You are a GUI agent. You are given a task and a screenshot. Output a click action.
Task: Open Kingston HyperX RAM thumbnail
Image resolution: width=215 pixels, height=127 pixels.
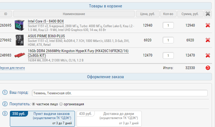pos(20,55)
